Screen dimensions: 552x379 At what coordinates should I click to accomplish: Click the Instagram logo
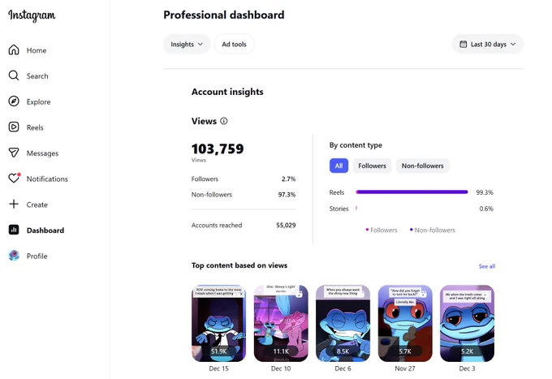[32, 15]
